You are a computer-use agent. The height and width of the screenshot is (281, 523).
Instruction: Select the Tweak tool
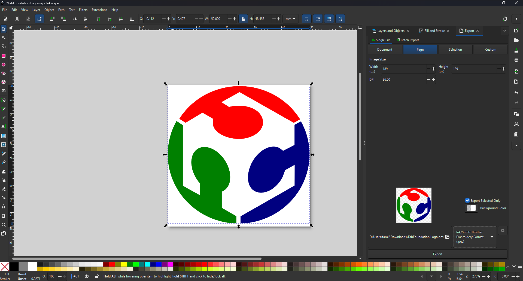click(x=4, y=172)
